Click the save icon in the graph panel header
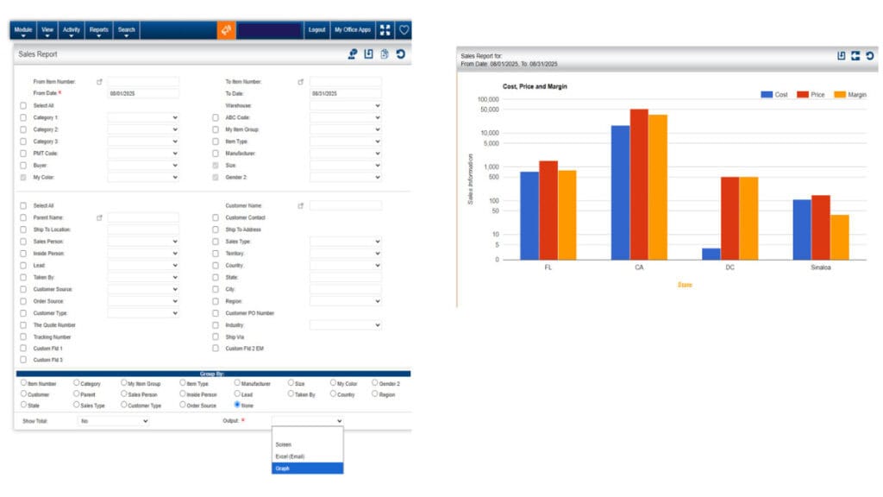The image size is (883, 497). pyautogui.click(x=842, y=55)
